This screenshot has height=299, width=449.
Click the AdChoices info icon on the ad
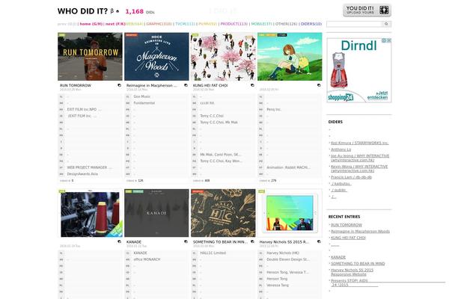click(x=385, y=40)
